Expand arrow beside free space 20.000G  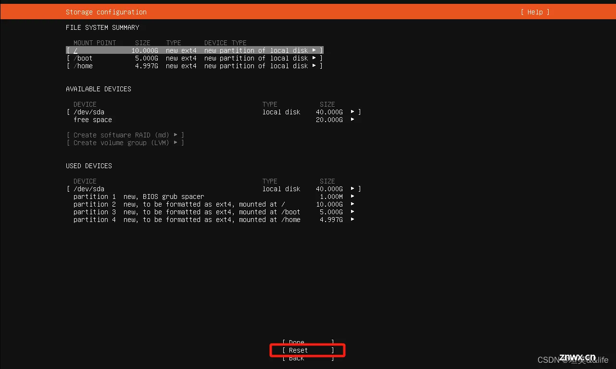tap(352, 120)
